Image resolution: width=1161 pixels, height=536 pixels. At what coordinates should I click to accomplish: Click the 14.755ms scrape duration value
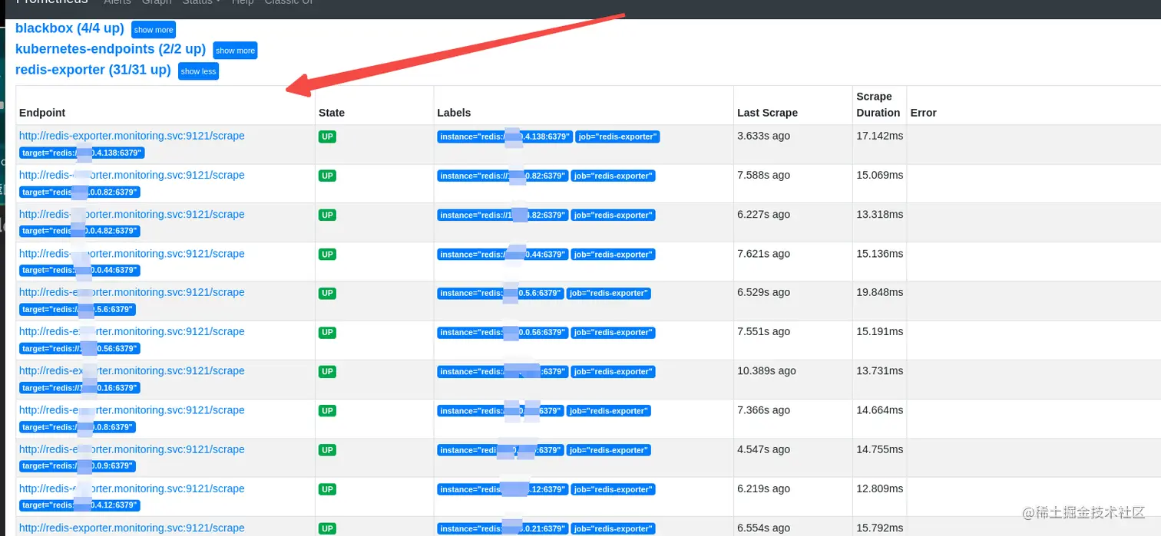pyautogui.click(x=880, y=449)
